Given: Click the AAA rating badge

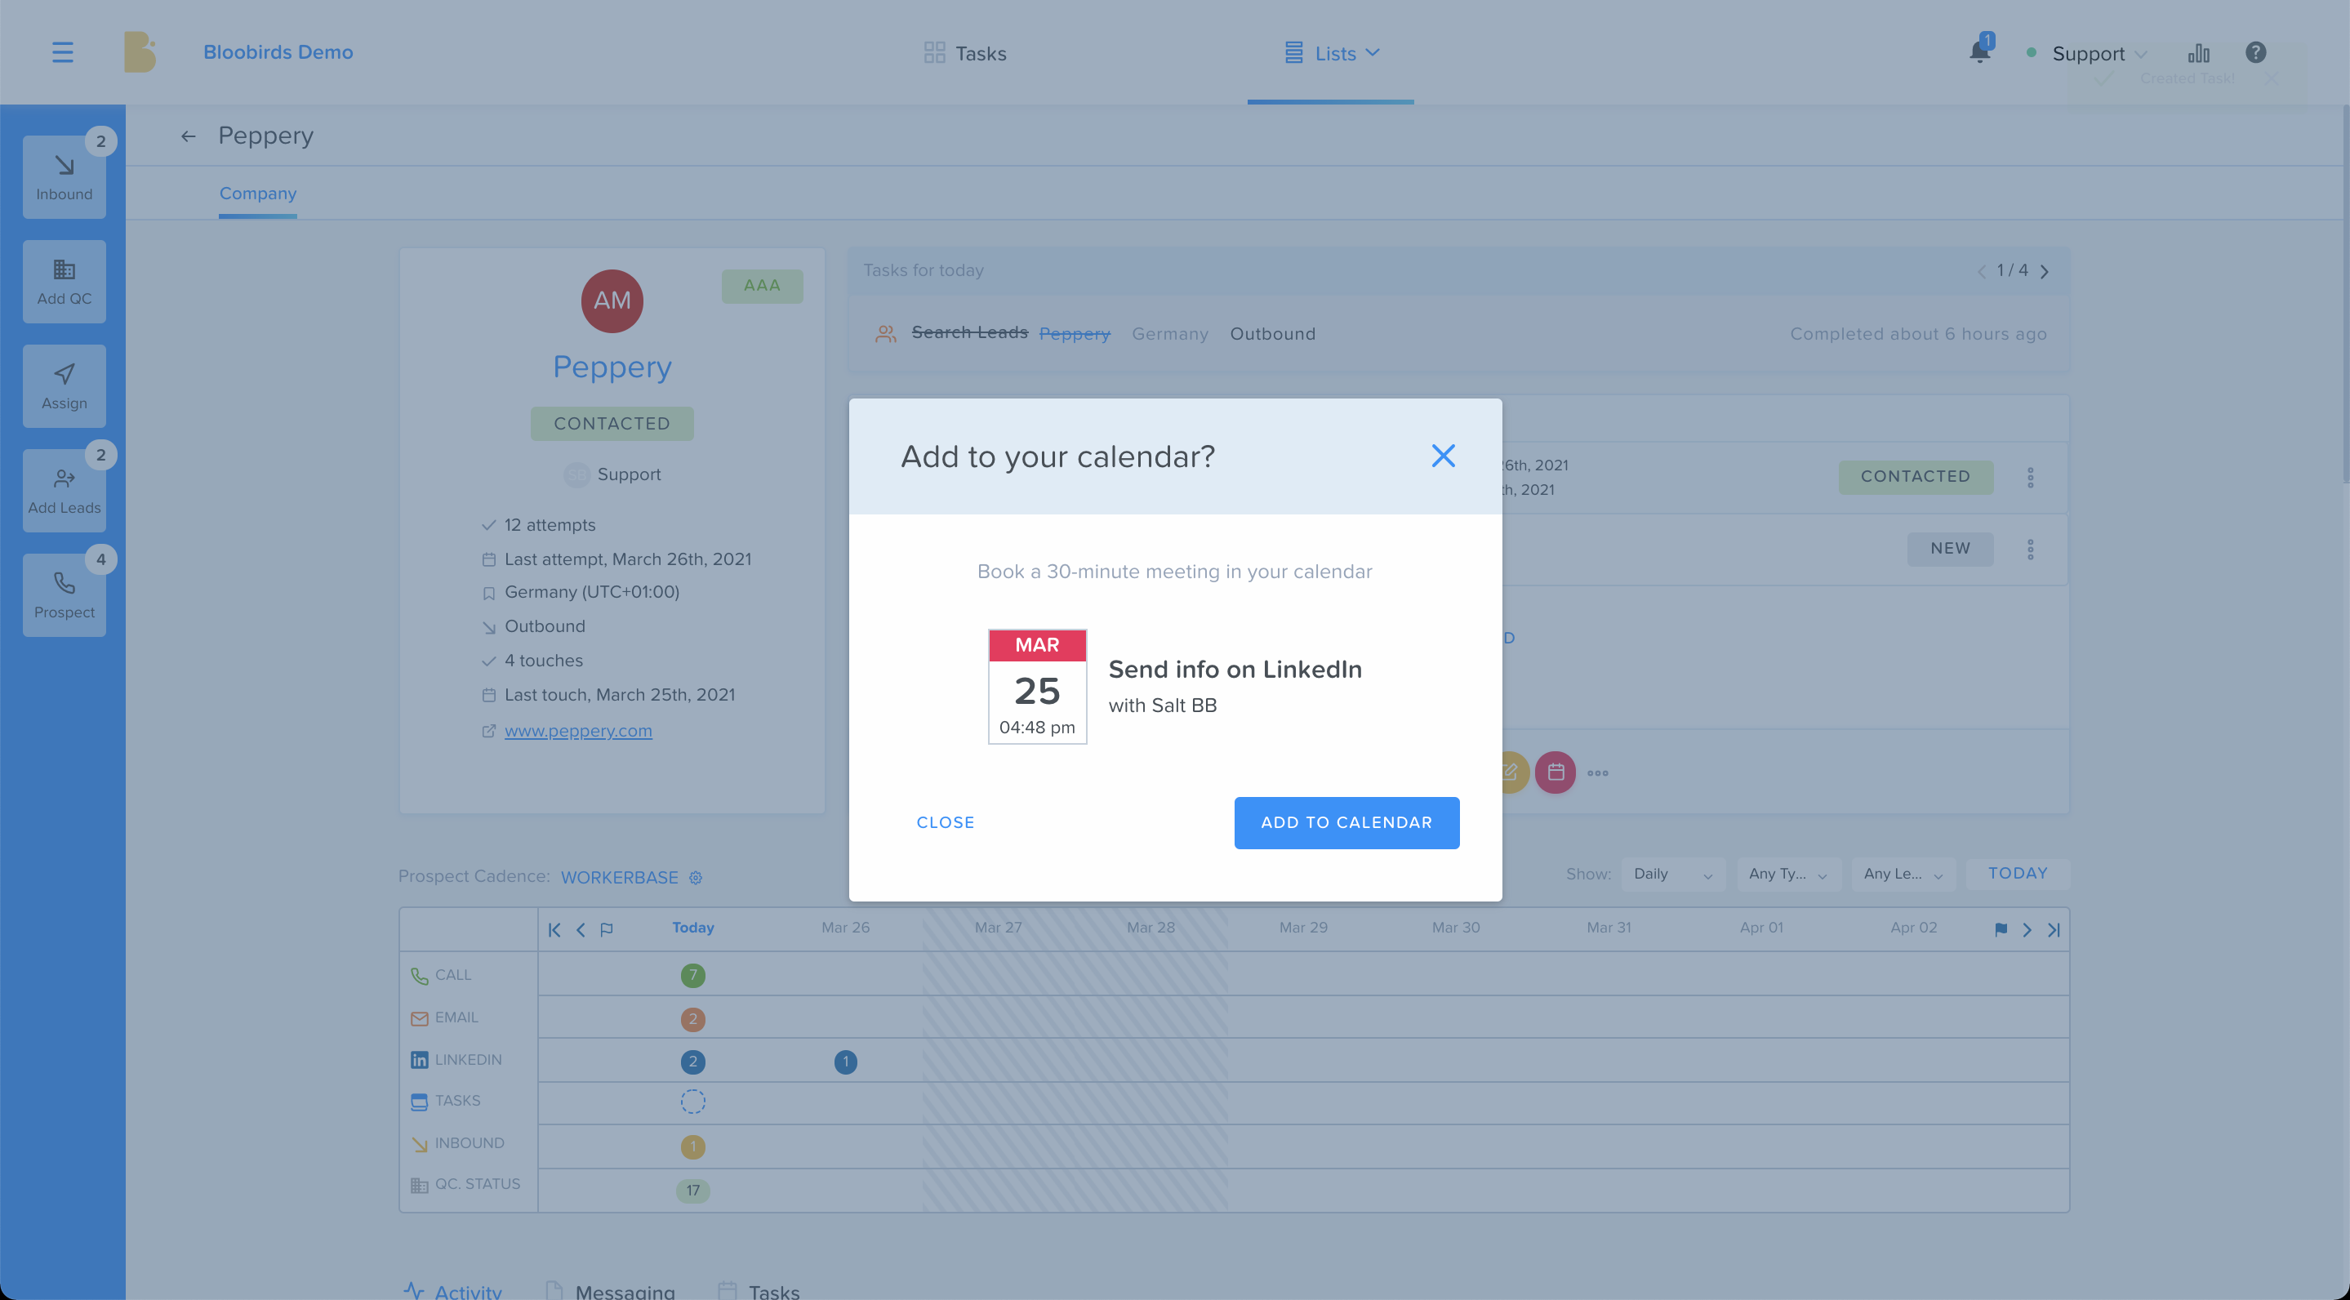Looking at the screenshot, I should [x=761, y=286].
